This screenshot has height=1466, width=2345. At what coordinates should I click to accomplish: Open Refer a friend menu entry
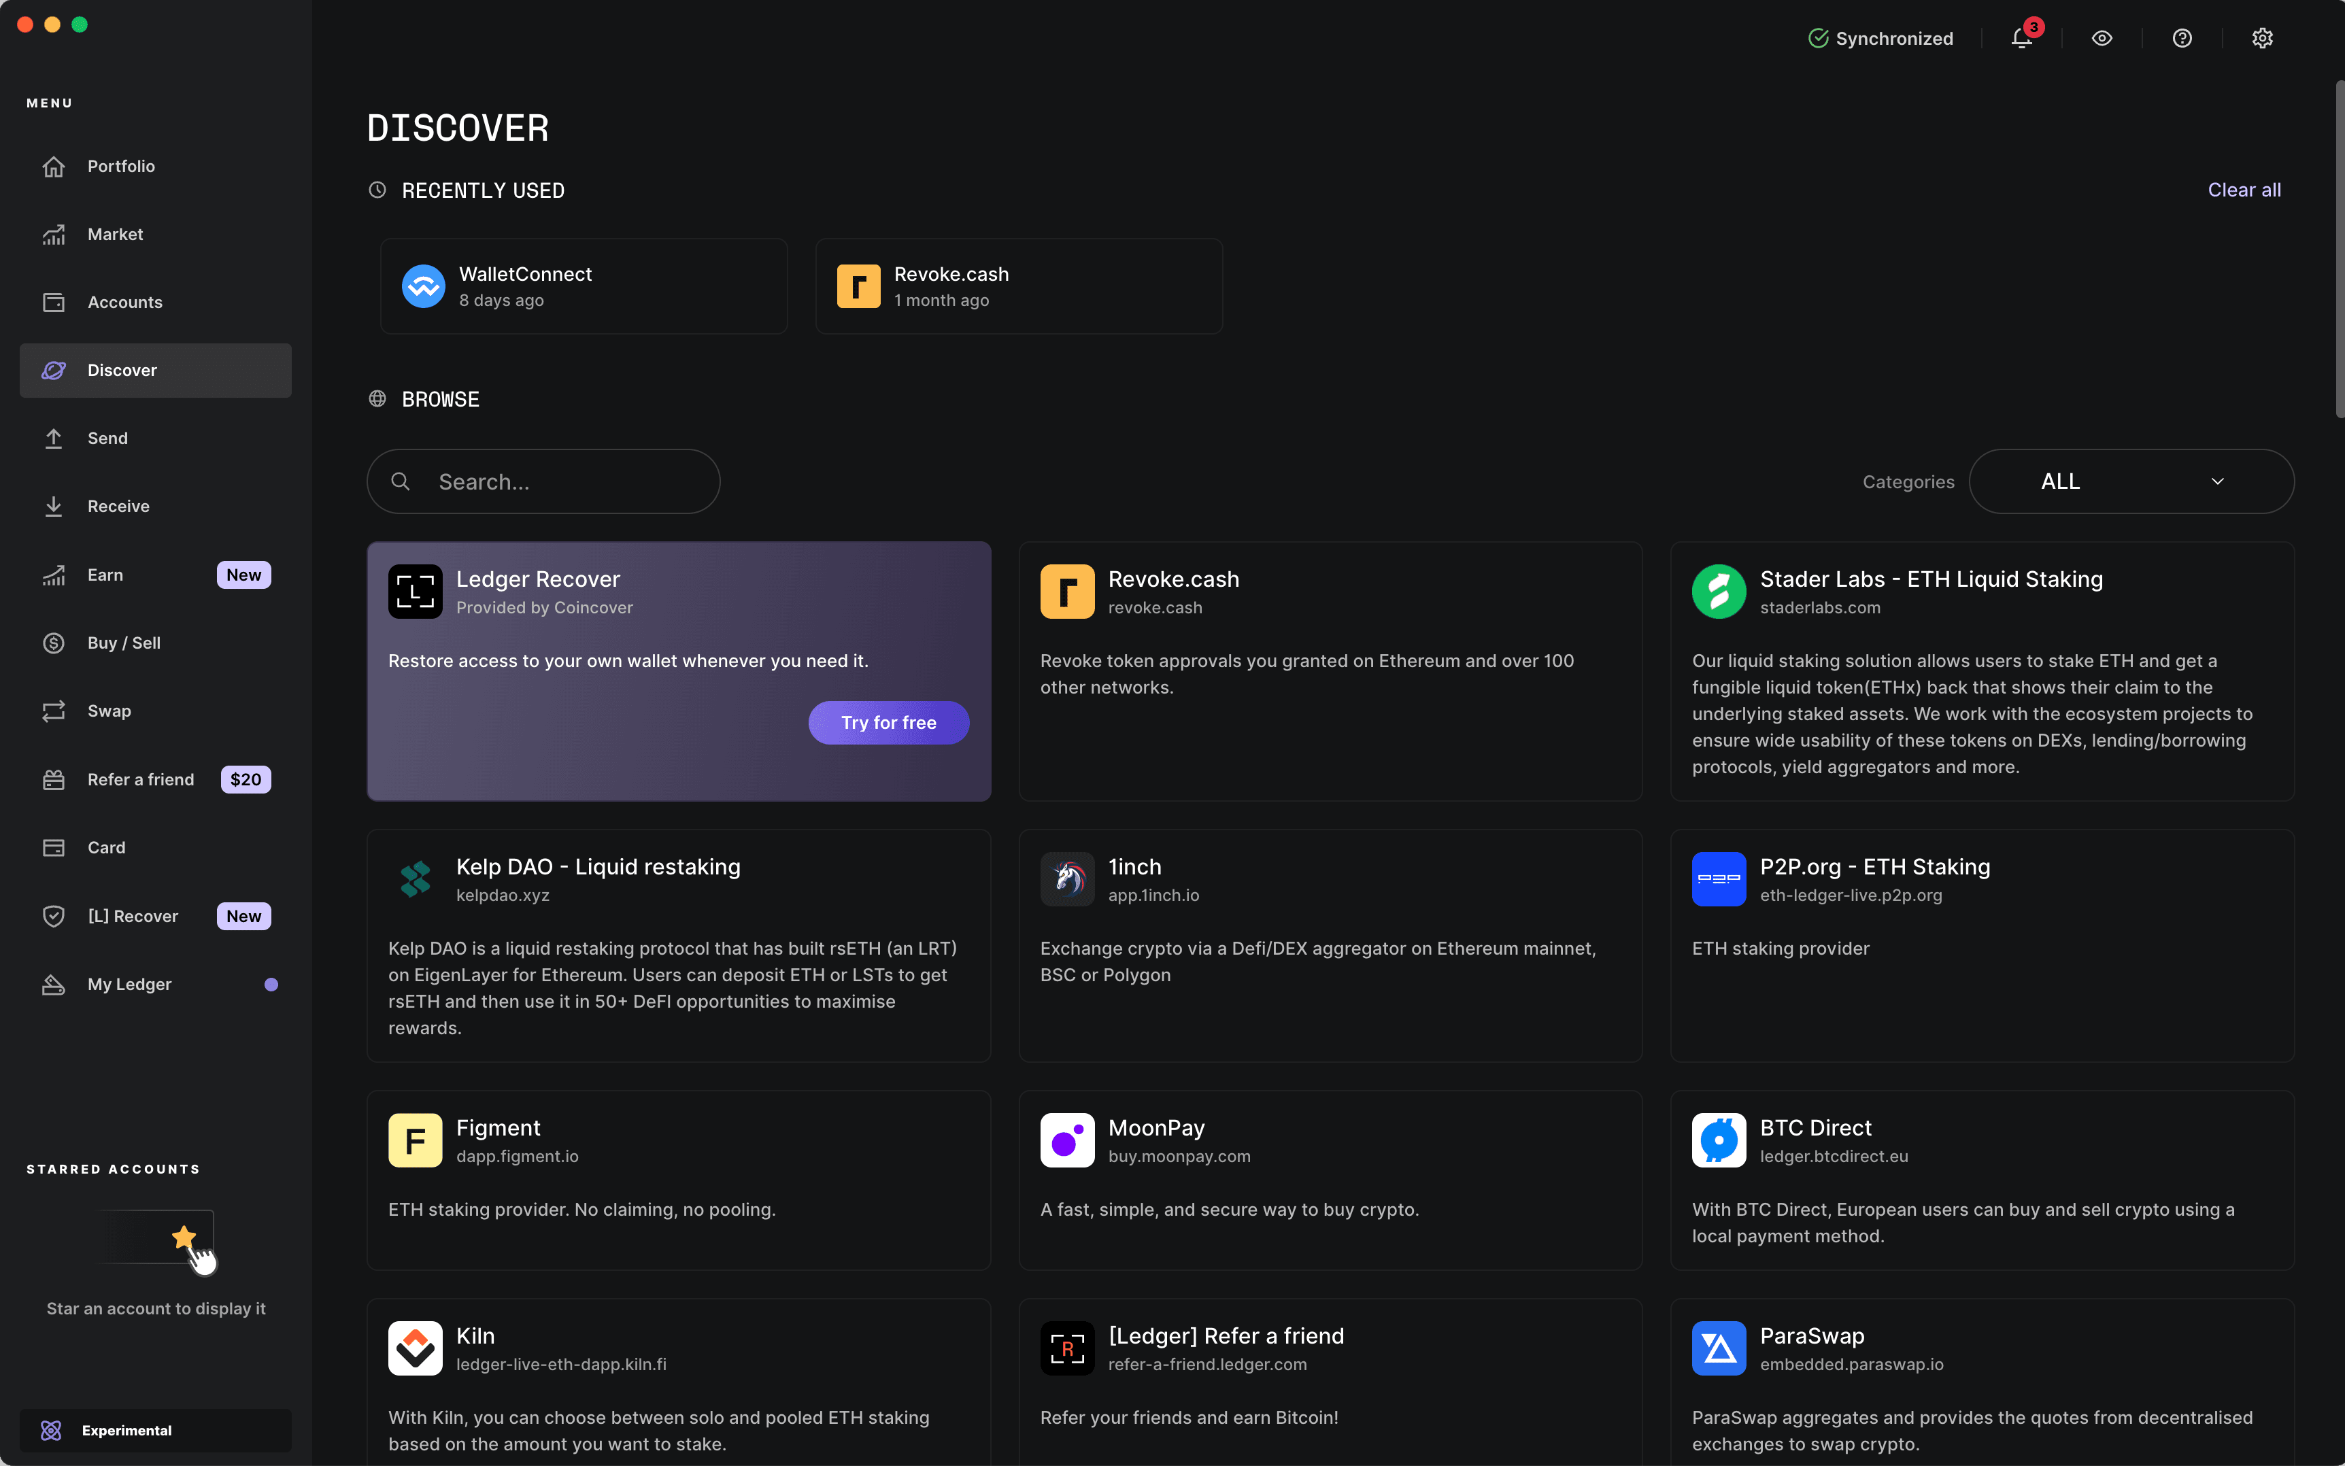coord(155,779)
